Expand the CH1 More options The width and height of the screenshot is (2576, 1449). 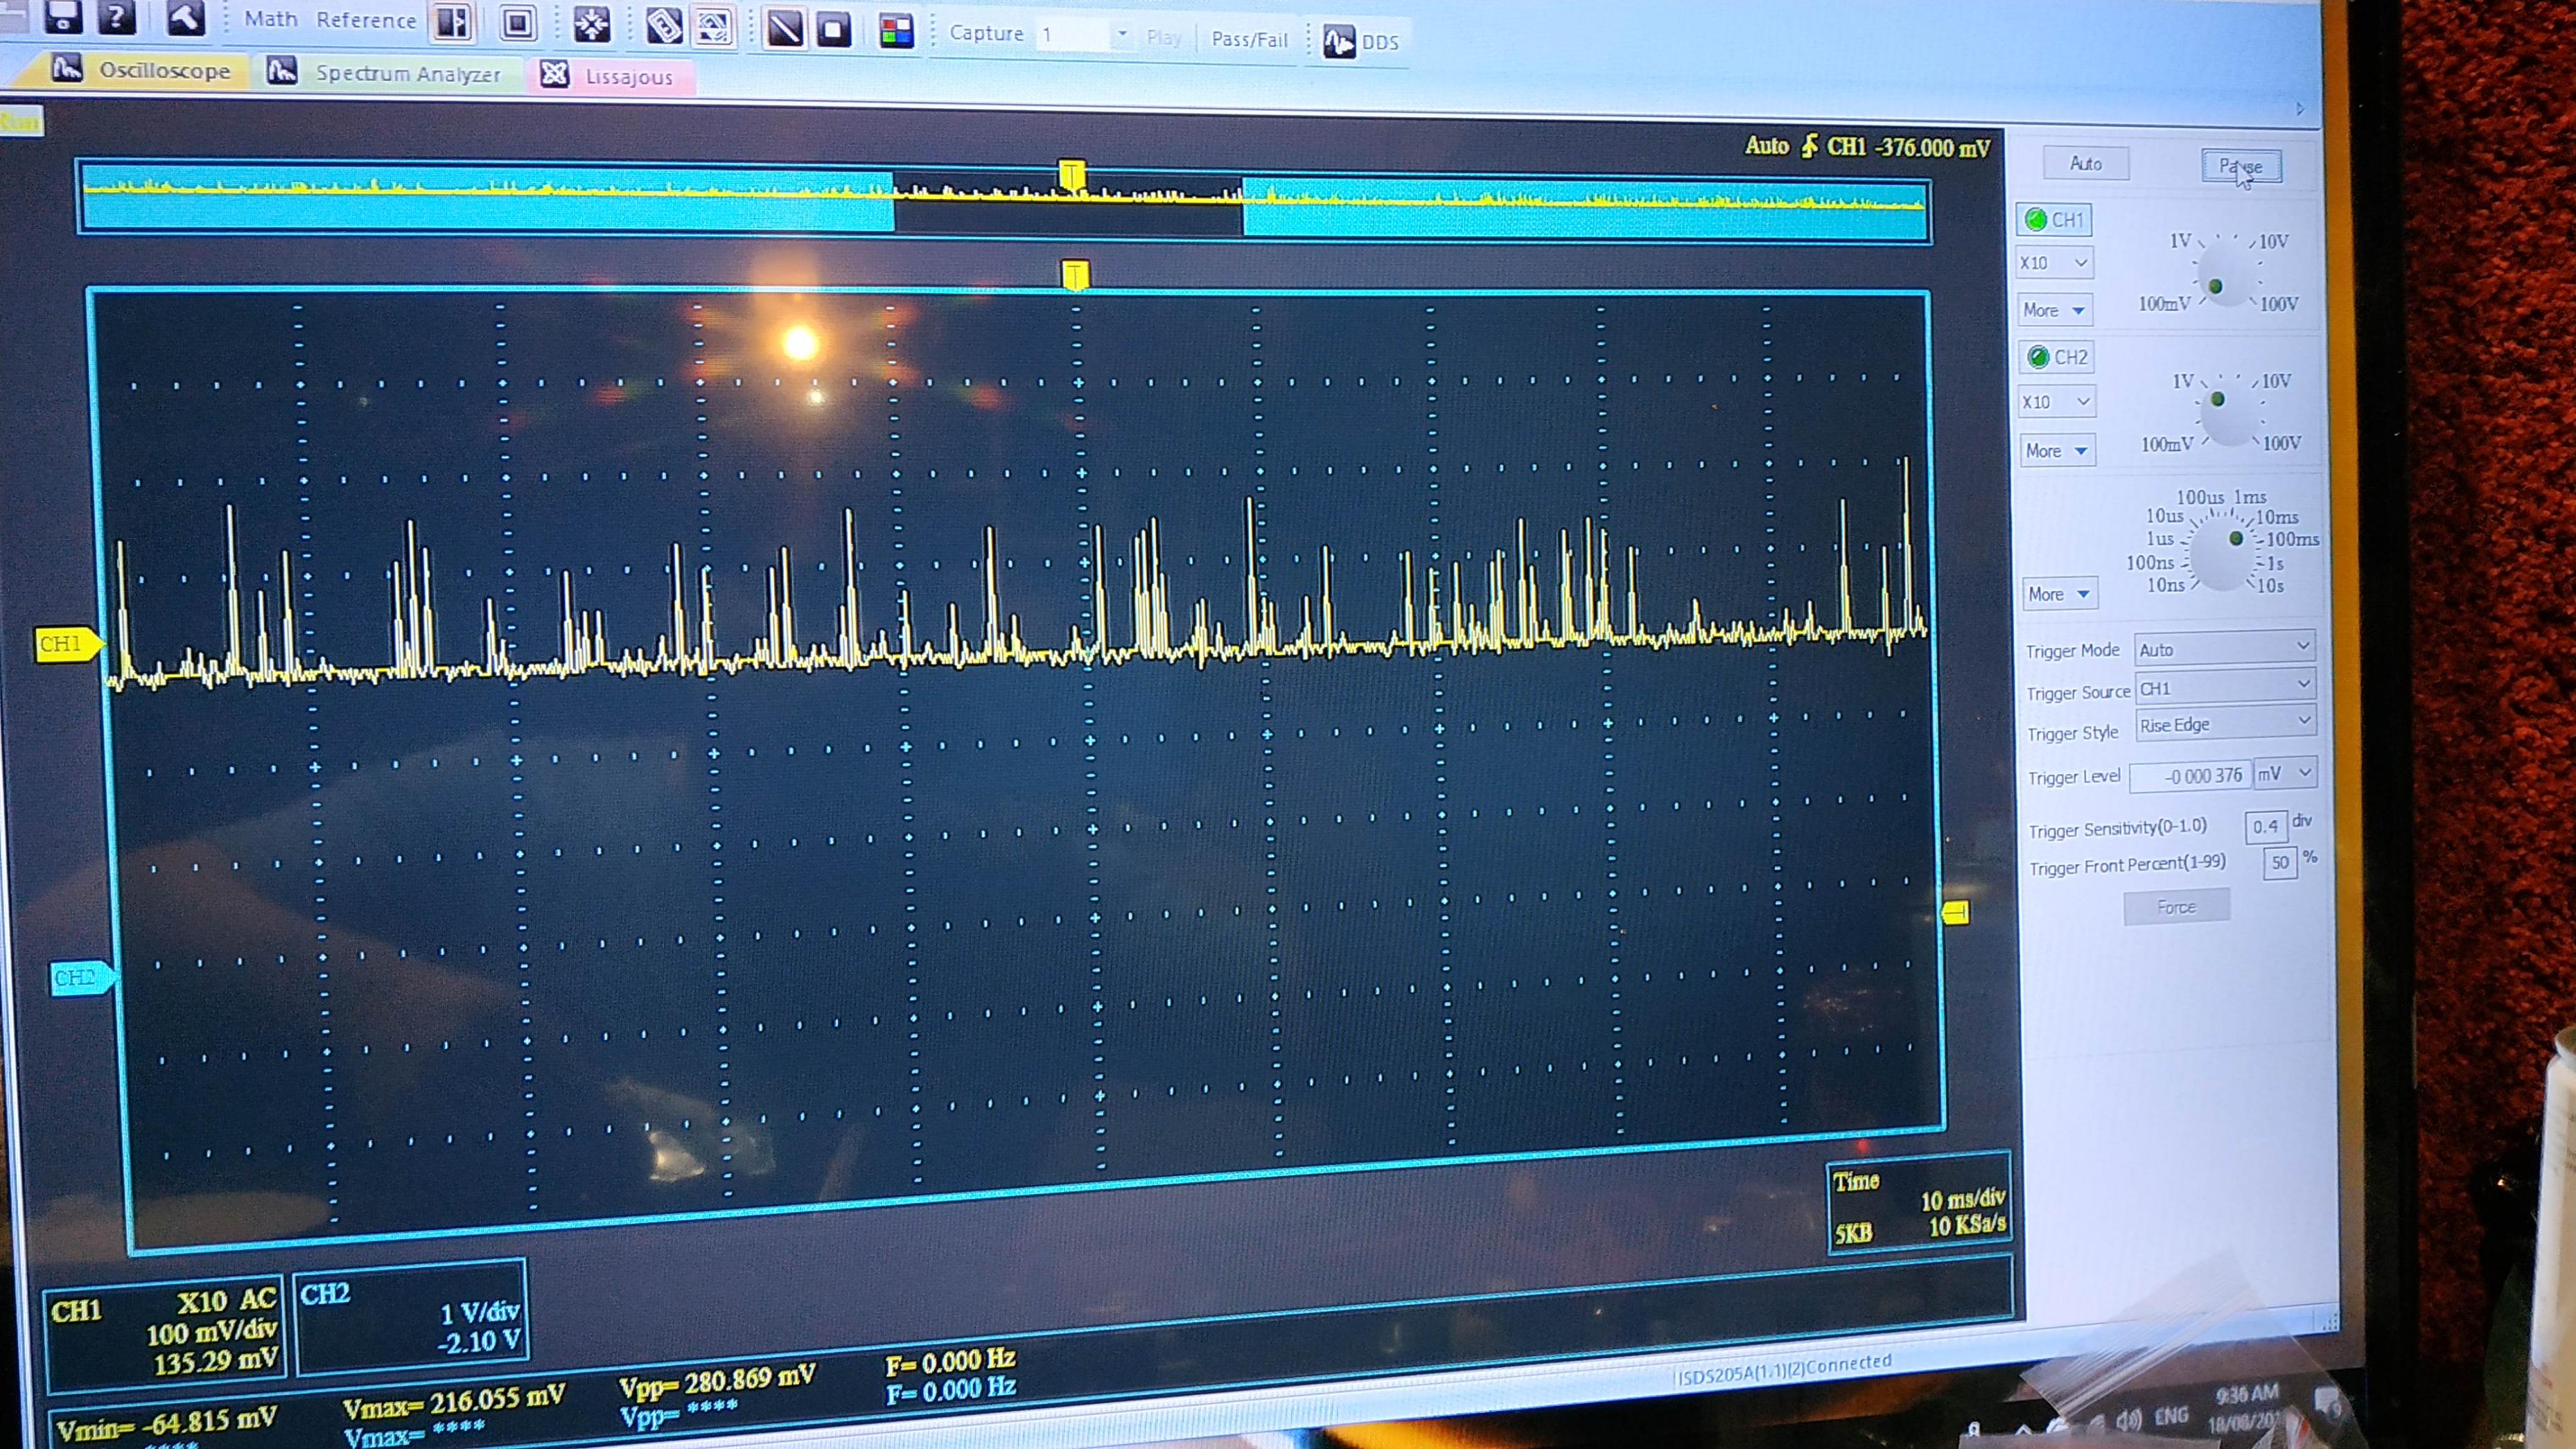2054,310
